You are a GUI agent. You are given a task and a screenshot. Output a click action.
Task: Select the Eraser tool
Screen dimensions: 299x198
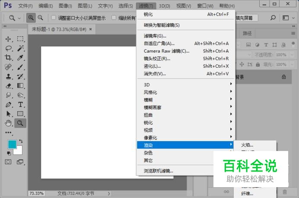click(8, 86)
